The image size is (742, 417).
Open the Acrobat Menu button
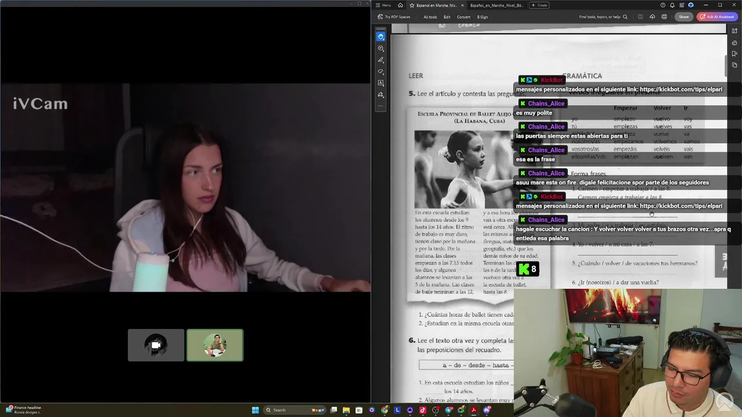(x=383, y=5)
